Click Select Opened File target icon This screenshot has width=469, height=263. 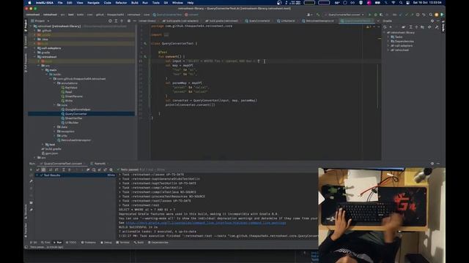point(110,21)
